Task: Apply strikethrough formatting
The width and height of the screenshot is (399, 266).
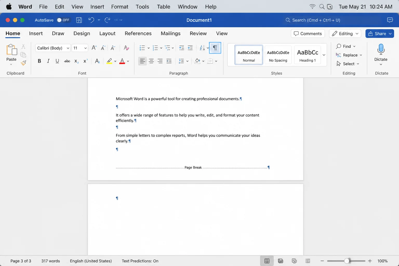Action: (67, 61)
